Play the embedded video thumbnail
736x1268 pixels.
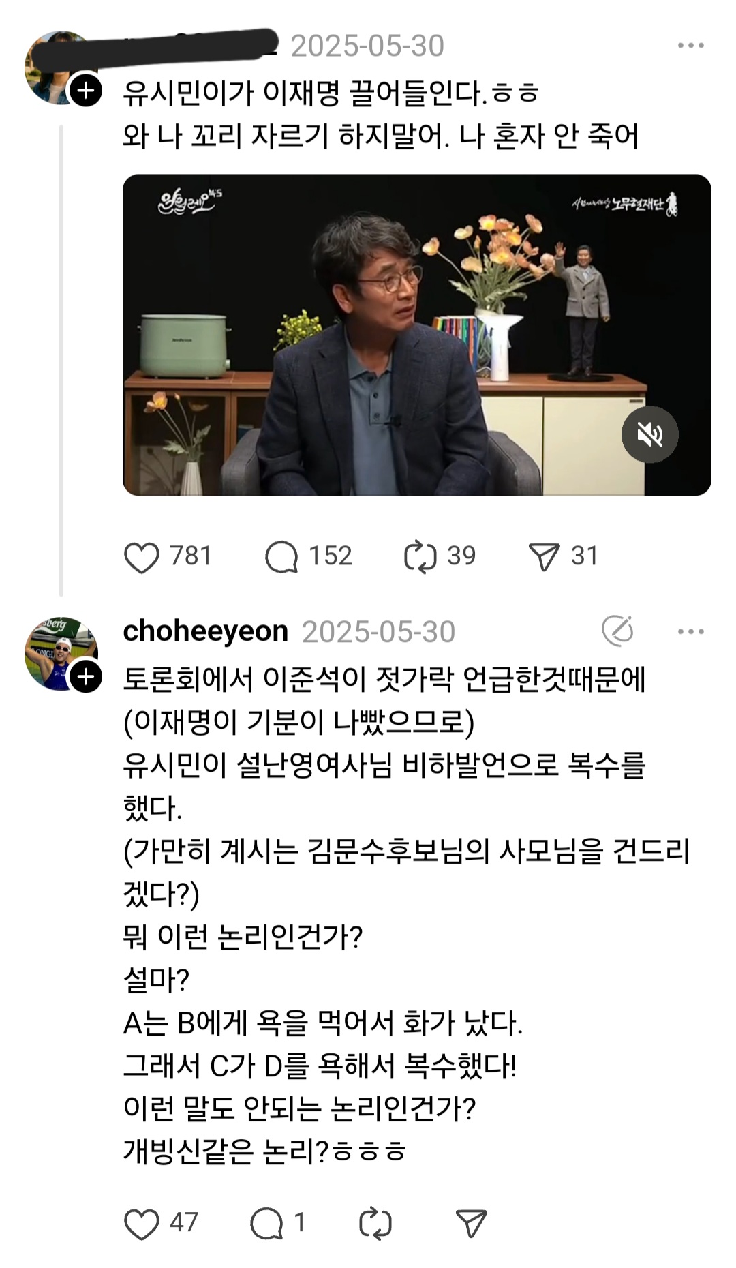click(x=417, y=335)
